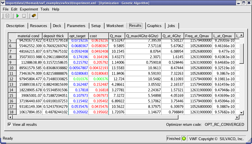Click the yellow tools icon in toolbar

click(34, 16)
